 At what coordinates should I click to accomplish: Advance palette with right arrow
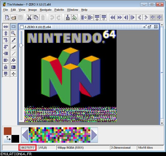(94, 135)
